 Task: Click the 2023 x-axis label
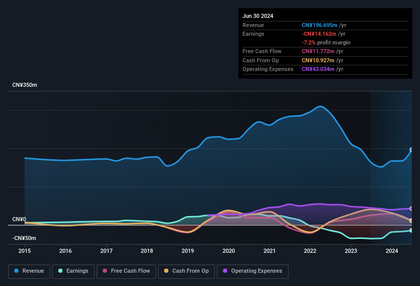pos(351,251)
